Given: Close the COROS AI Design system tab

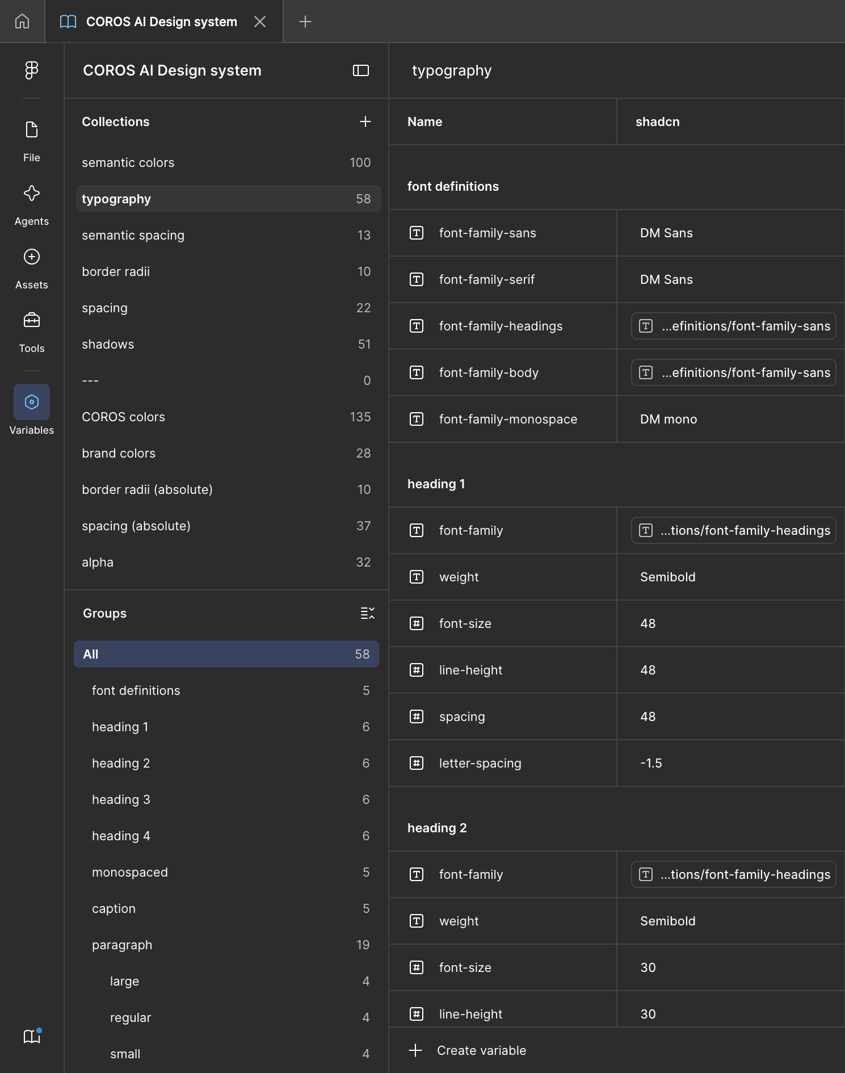Looking at the screenshot, I should [260, 22].
